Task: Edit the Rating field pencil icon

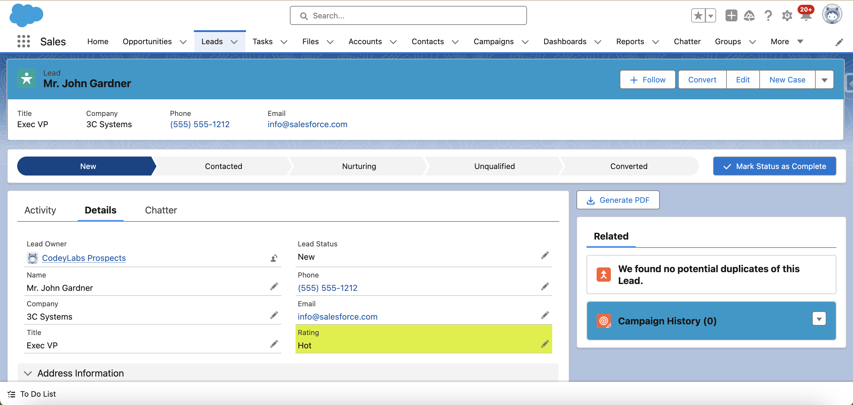Action: (545, 344)
